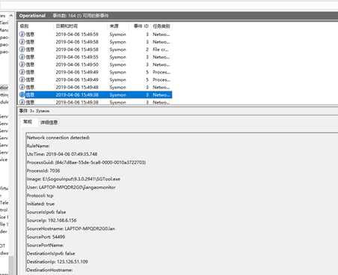
Task: Click the 'Network connection detected:' line
Action: pos(58,138)
